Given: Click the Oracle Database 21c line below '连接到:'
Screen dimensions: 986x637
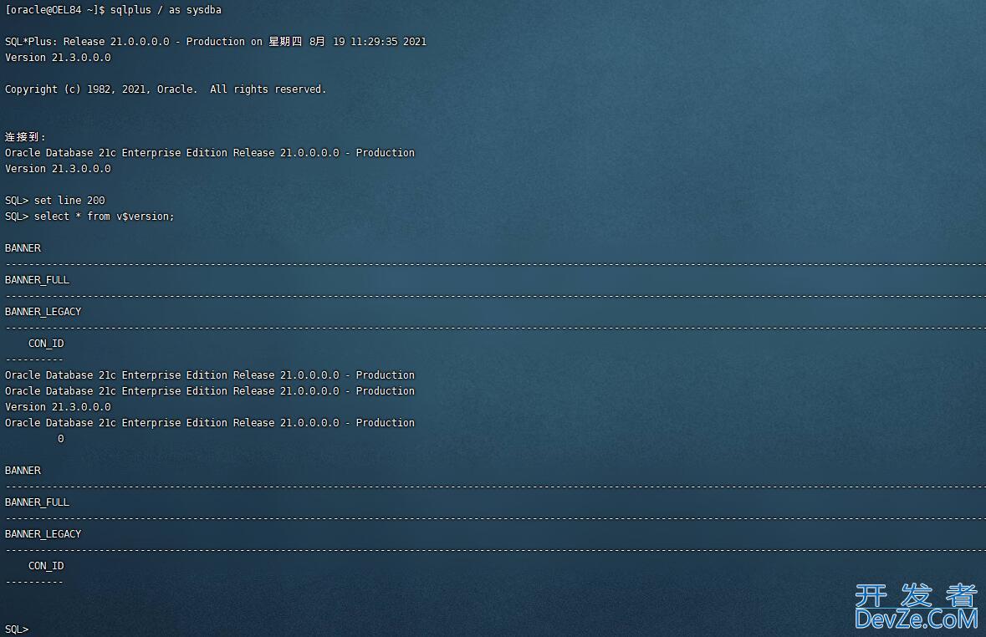Looking at the screenshot, I should (210, 153).
